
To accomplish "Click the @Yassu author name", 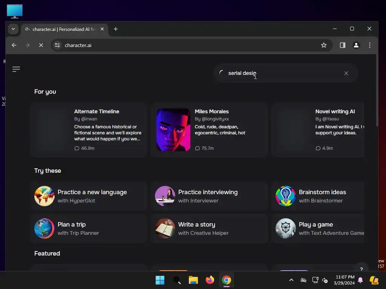I will tap(330, 119).
